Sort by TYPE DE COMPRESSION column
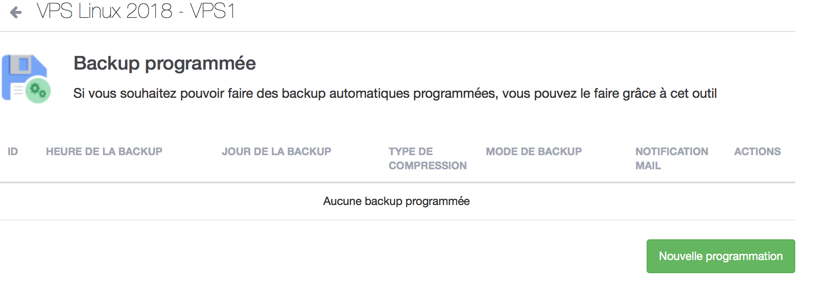 point(427,158)
